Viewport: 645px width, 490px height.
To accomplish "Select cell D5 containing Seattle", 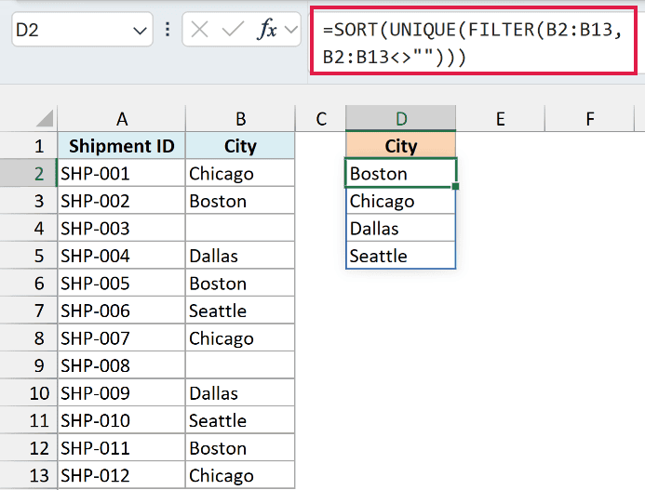I will (x=400, y=256).
